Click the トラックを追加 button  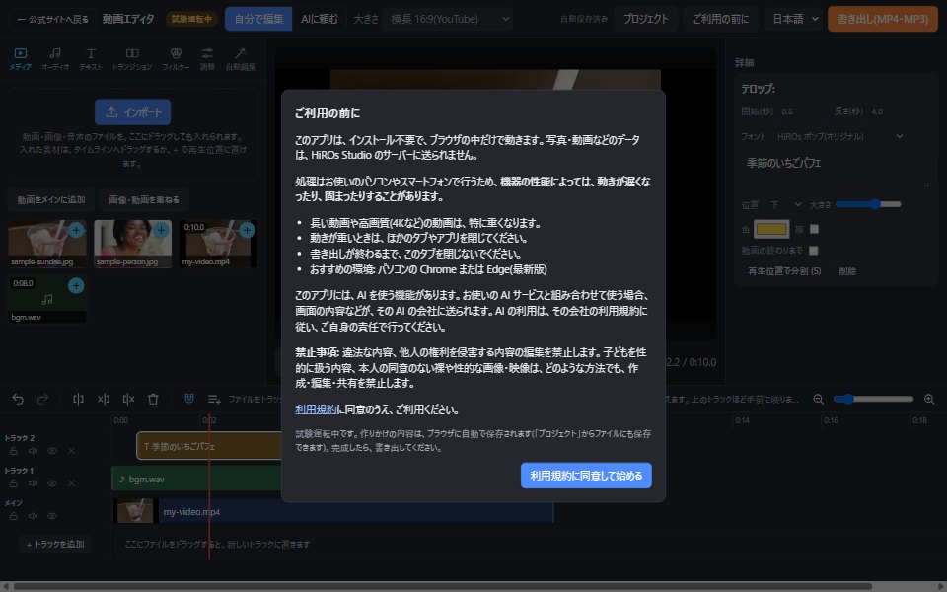click(x=55, y=545)
